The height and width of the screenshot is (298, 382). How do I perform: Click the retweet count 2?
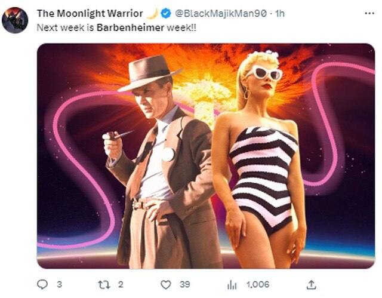[121, 284]
